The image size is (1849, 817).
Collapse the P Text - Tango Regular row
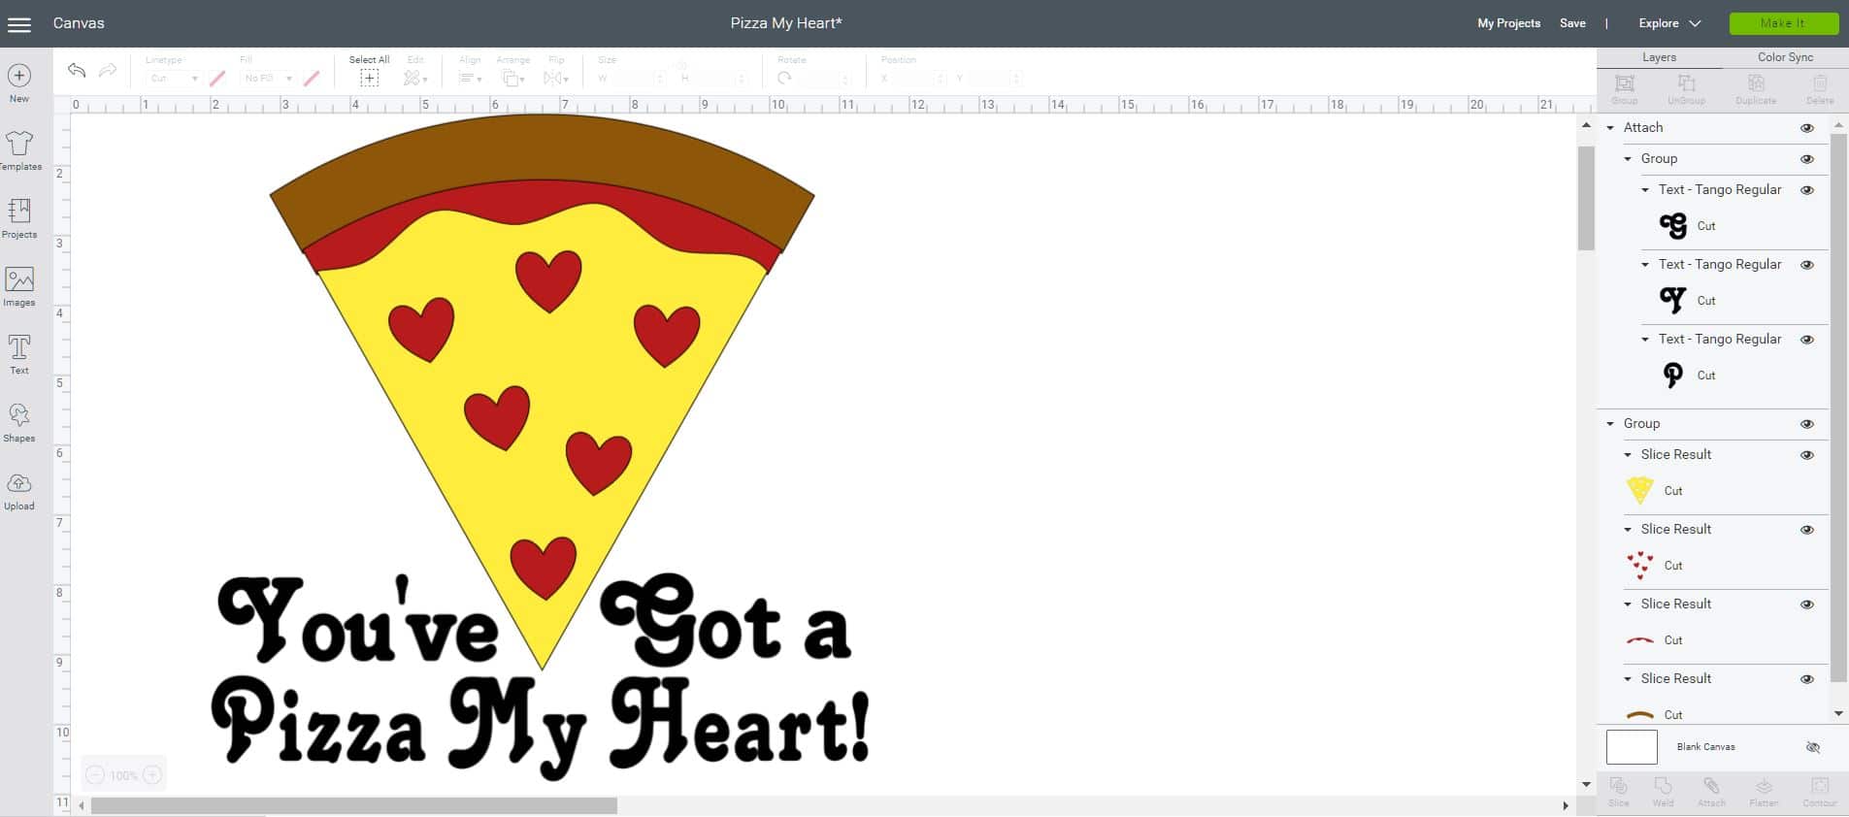1645,340
